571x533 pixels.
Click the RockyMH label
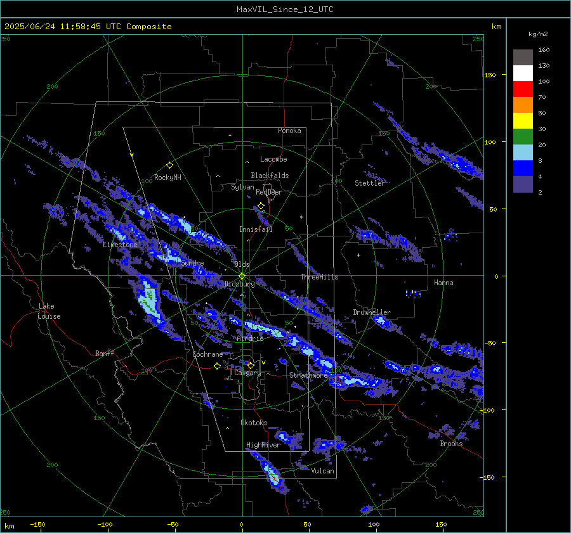pos(167,177)
